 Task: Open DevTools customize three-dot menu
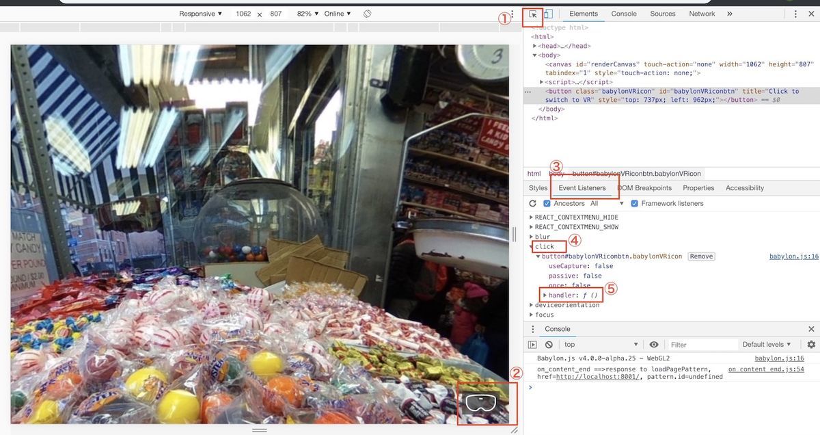(795, 14)
